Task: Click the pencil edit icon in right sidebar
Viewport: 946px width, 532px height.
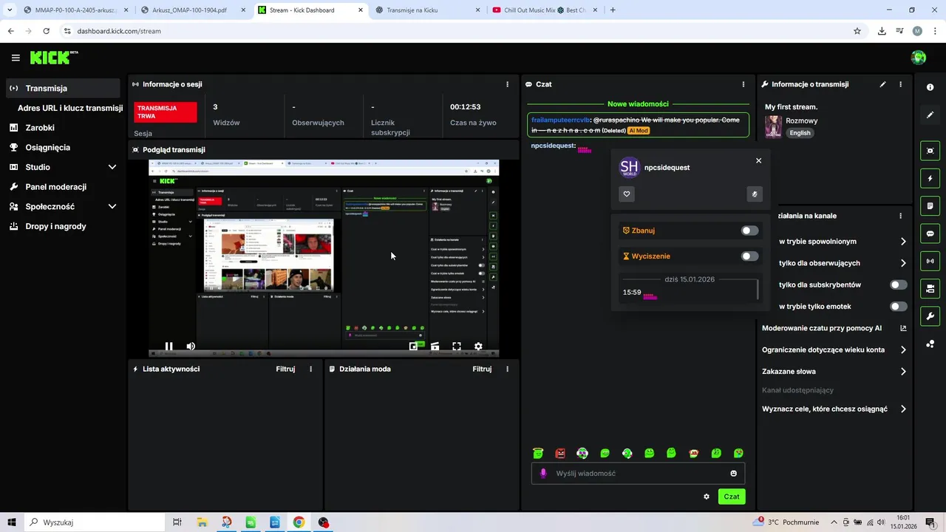Action: click(930, 115)
